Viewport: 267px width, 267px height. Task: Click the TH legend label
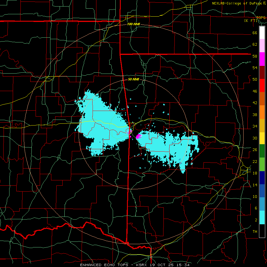(255, 232)
